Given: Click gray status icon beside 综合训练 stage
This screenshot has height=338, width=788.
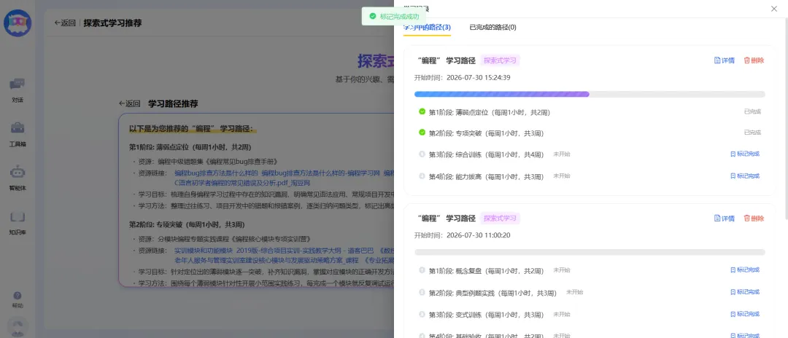Looking at the screenshot, I should (x=422, y=154).
